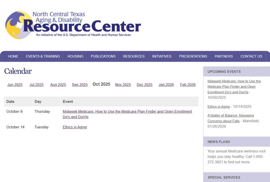The image size is (270, 182).
Task: Open Midweek Medicare link under Upcoming Events
Action: click(234, 87)
